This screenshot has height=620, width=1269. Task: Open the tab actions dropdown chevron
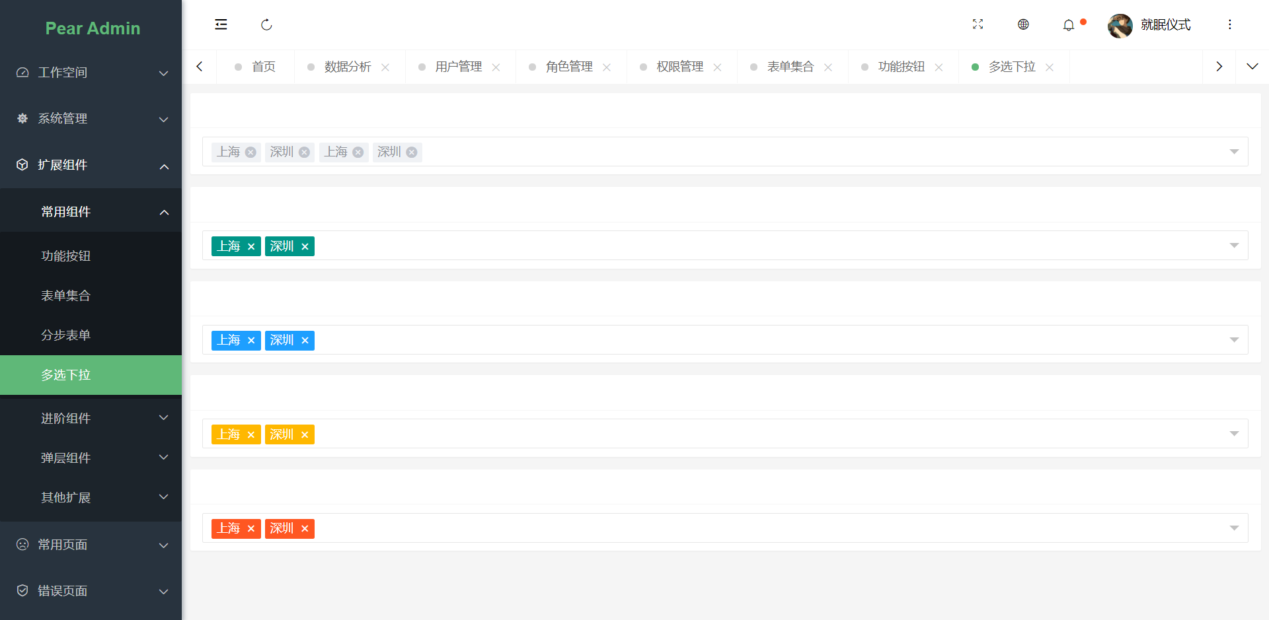click(1252, 66)
